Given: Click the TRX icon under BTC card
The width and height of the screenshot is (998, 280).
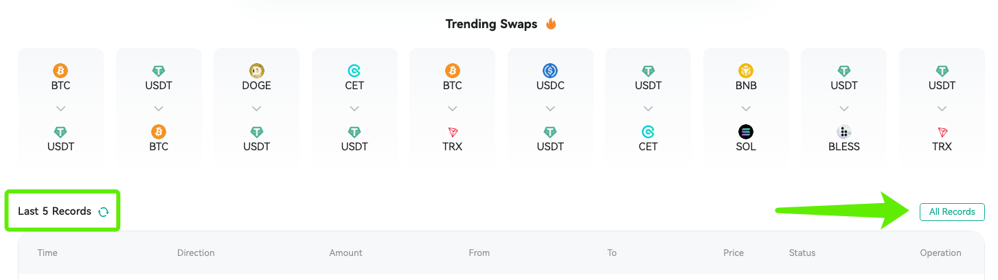Looking at the screenshot, I should click(453, 131).
